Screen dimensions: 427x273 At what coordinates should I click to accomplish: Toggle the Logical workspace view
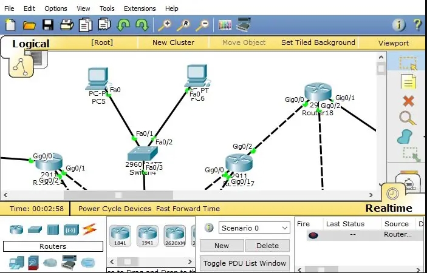click(30, 44)
